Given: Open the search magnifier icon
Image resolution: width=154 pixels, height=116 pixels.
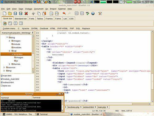Looking at the screenshot, I should point(51,14).
